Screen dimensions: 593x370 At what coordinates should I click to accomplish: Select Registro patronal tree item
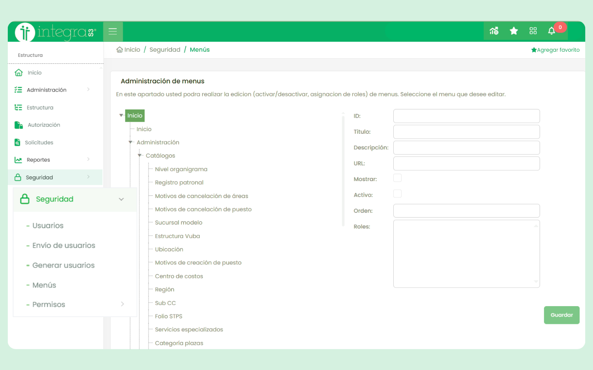pyautogui.click(x=179, y=182)
